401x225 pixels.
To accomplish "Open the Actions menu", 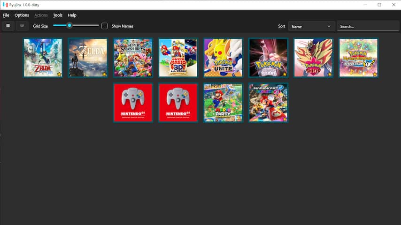I will (x=41, y=15).
